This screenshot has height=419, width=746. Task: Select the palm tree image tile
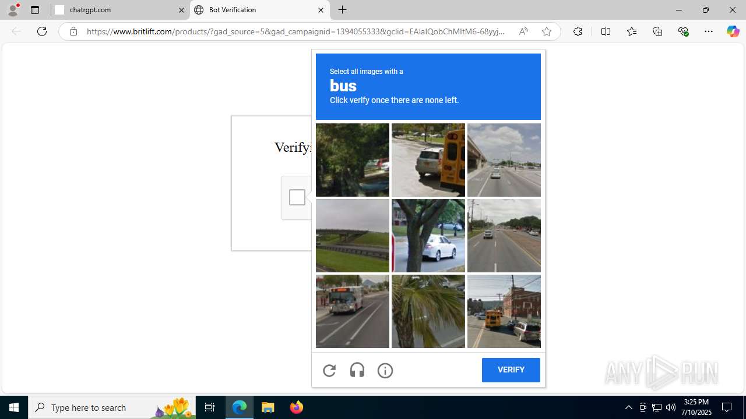(x=428, y=311)
